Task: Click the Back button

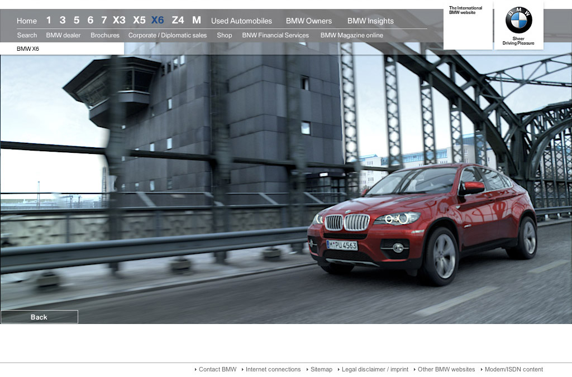Action: pos(39,317)
